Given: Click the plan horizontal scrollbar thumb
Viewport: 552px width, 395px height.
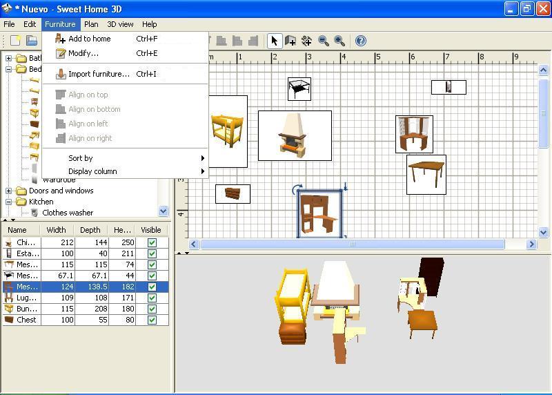Looking at the screenshot, I should (353, 244).
